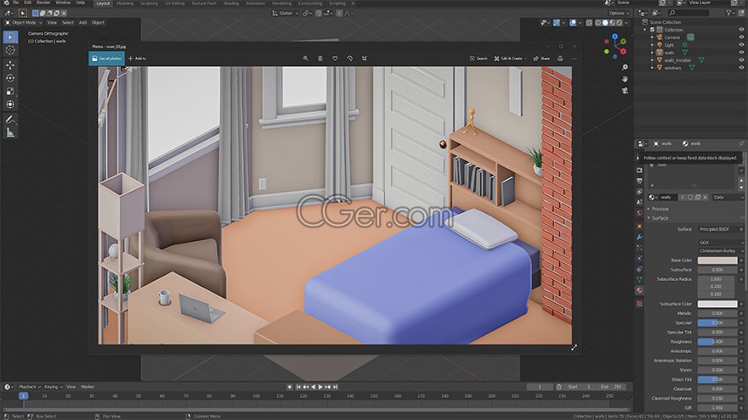Image resolution: width=748 pixels, height=420 pixels.
Task: Select the Move tool in Blender toolbar
Action: 10,64
